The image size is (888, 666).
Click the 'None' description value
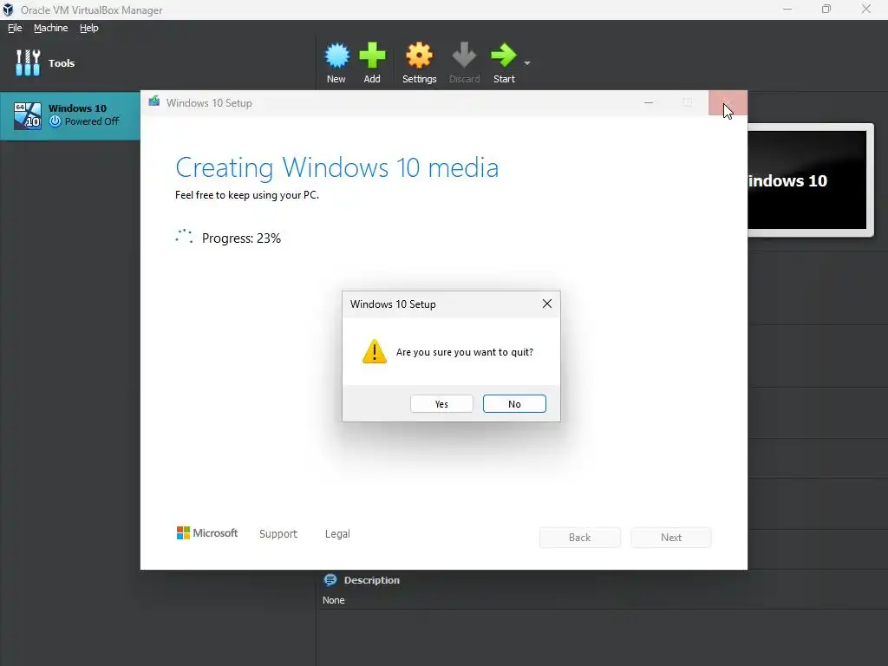click(334, 600)
